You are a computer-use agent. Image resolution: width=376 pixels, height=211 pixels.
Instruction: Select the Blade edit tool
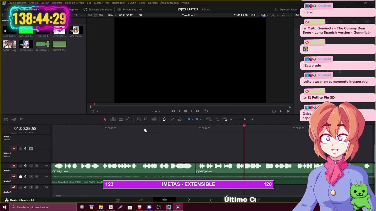(x=121, y=119)
